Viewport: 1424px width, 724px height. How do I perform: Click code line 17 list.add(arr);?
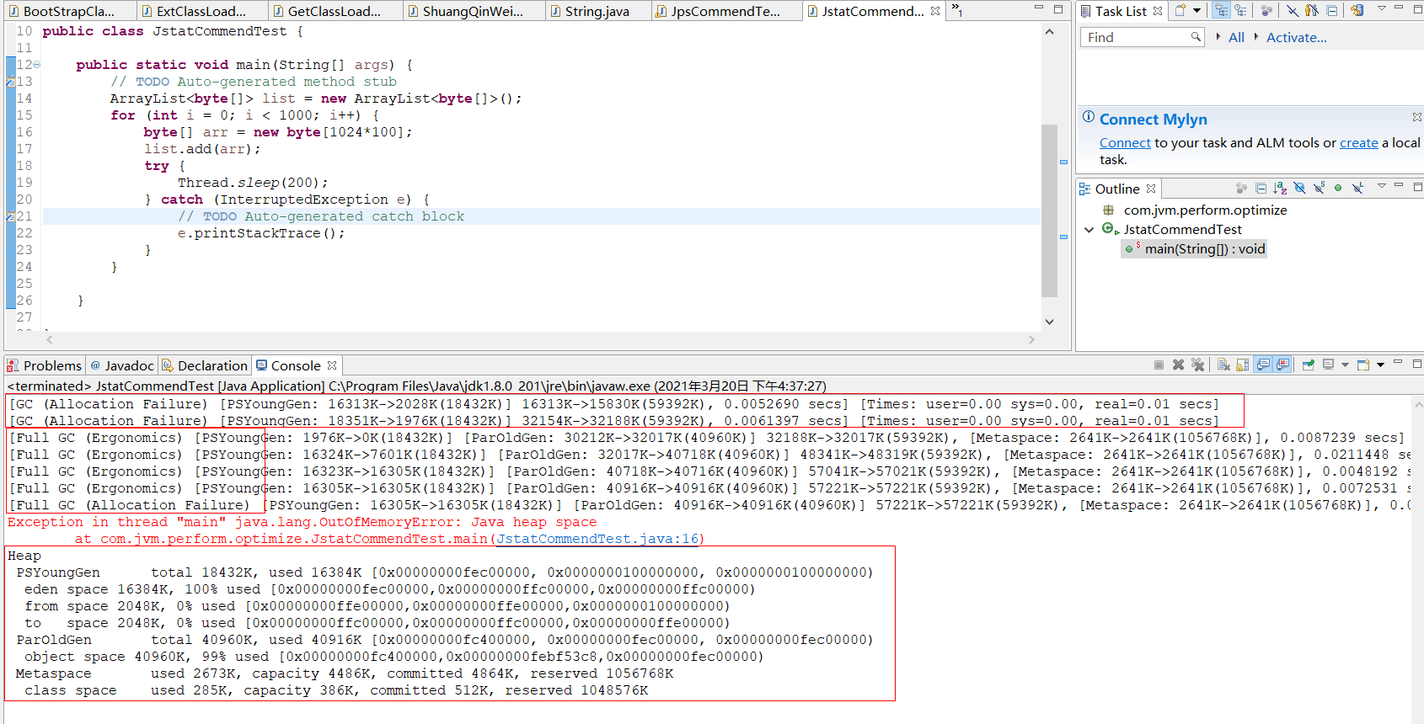click(x=202, y=149)
